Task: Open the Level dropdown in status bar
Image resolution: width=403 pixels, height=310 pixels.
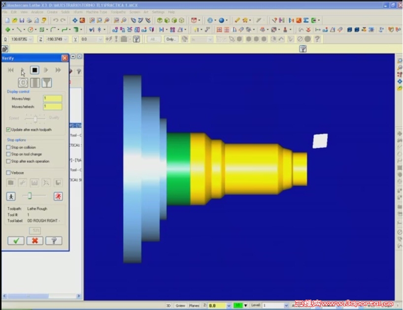Action: (x=286, y=306)
